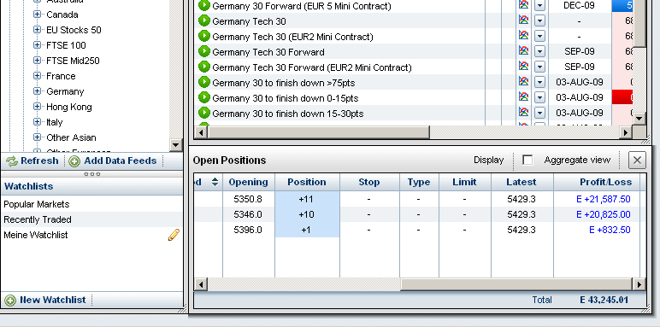Click green icon for Germany 30 Forward EUR 5 Mini
Image resolution: width=660 pixels, height=327 pixels.
point(204,6)
